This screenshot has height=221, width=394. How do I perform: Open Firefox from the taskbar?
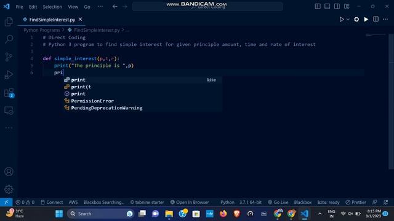223,214
